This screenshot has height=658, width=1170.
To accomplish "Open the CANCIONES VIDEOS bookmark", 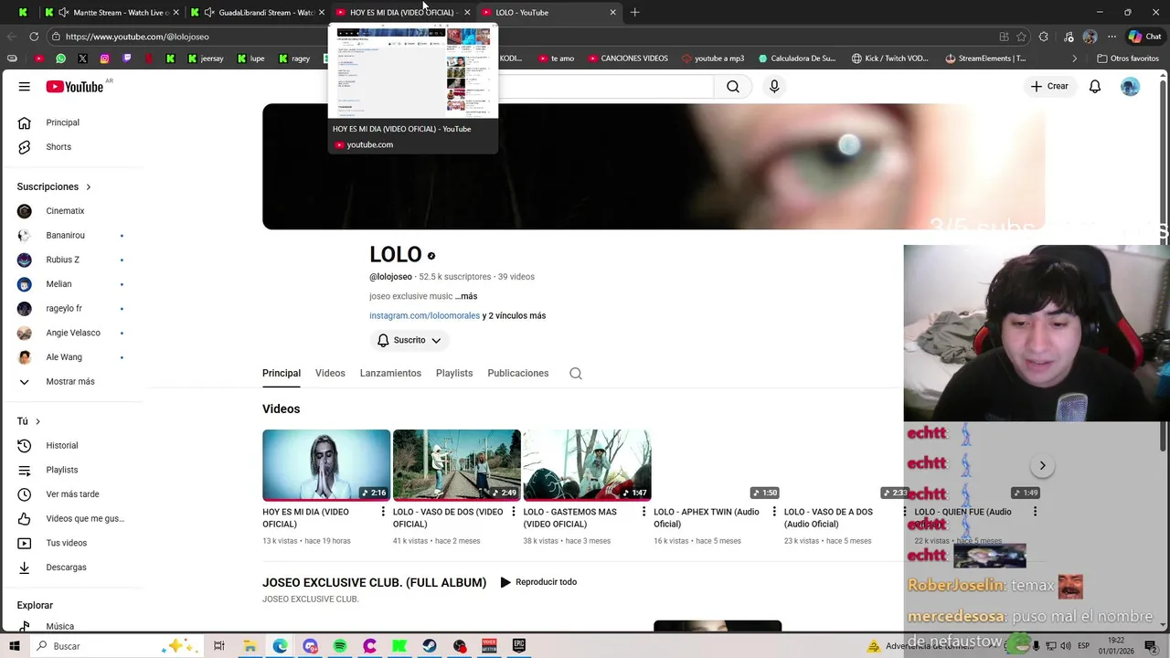I will coord(628,58).
